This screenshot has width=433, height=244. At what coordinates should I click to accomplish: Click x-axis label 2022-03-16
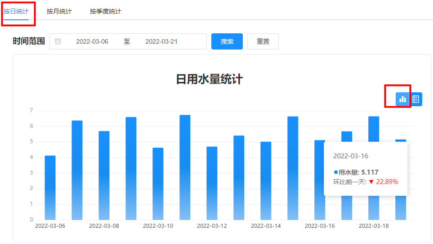320,226
